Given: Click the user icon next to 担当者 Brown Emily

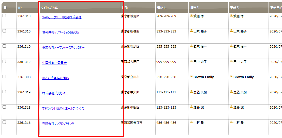Looking at the screenshot, I should pyautogui.click(x=191, y=77).
